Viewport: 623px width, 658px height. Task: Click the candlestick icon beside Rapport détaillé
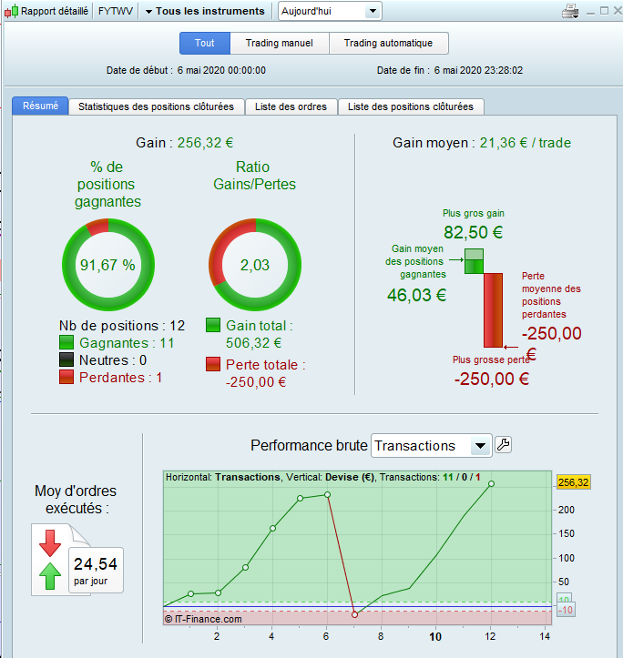[11, 11]
